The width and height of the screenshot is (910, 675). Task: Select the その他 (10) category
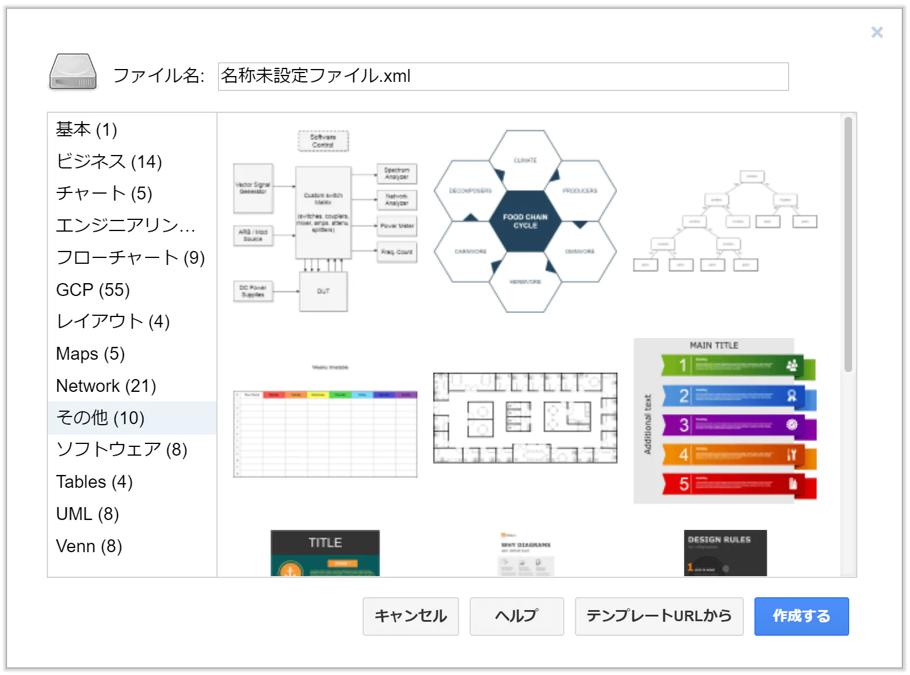pyautogui.click(x=132, y=418)
